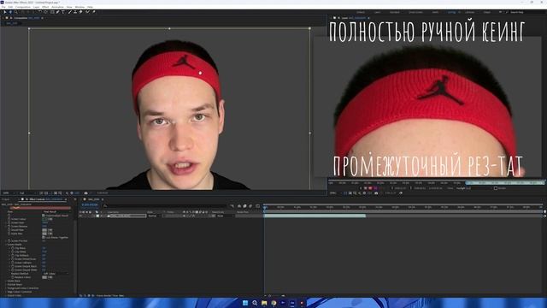Click the Despill Bias colour swatch
The image size is (547, 308).
point(44,230)
